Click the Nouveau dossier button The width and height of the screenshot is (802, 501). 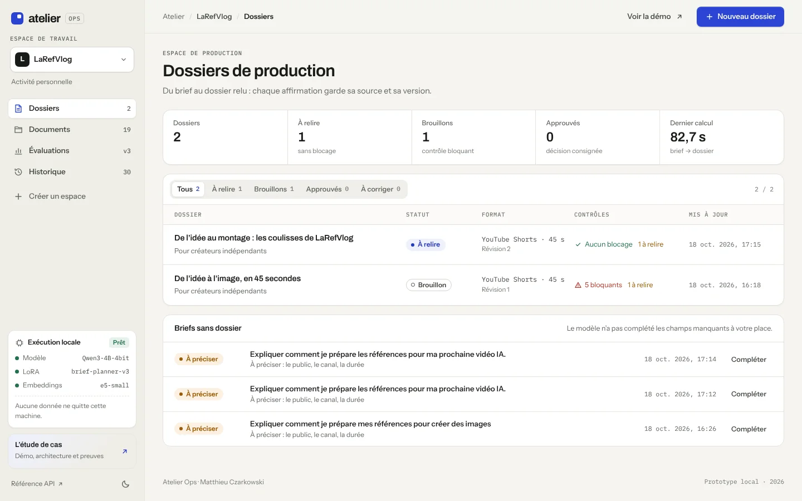click(740, 17)
